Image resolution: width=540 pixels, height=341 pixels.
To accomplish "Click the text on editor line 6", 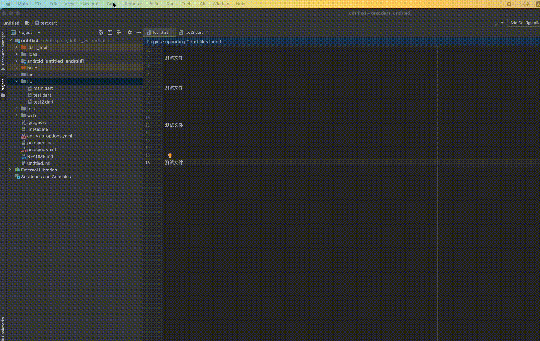I will [174, 88].
